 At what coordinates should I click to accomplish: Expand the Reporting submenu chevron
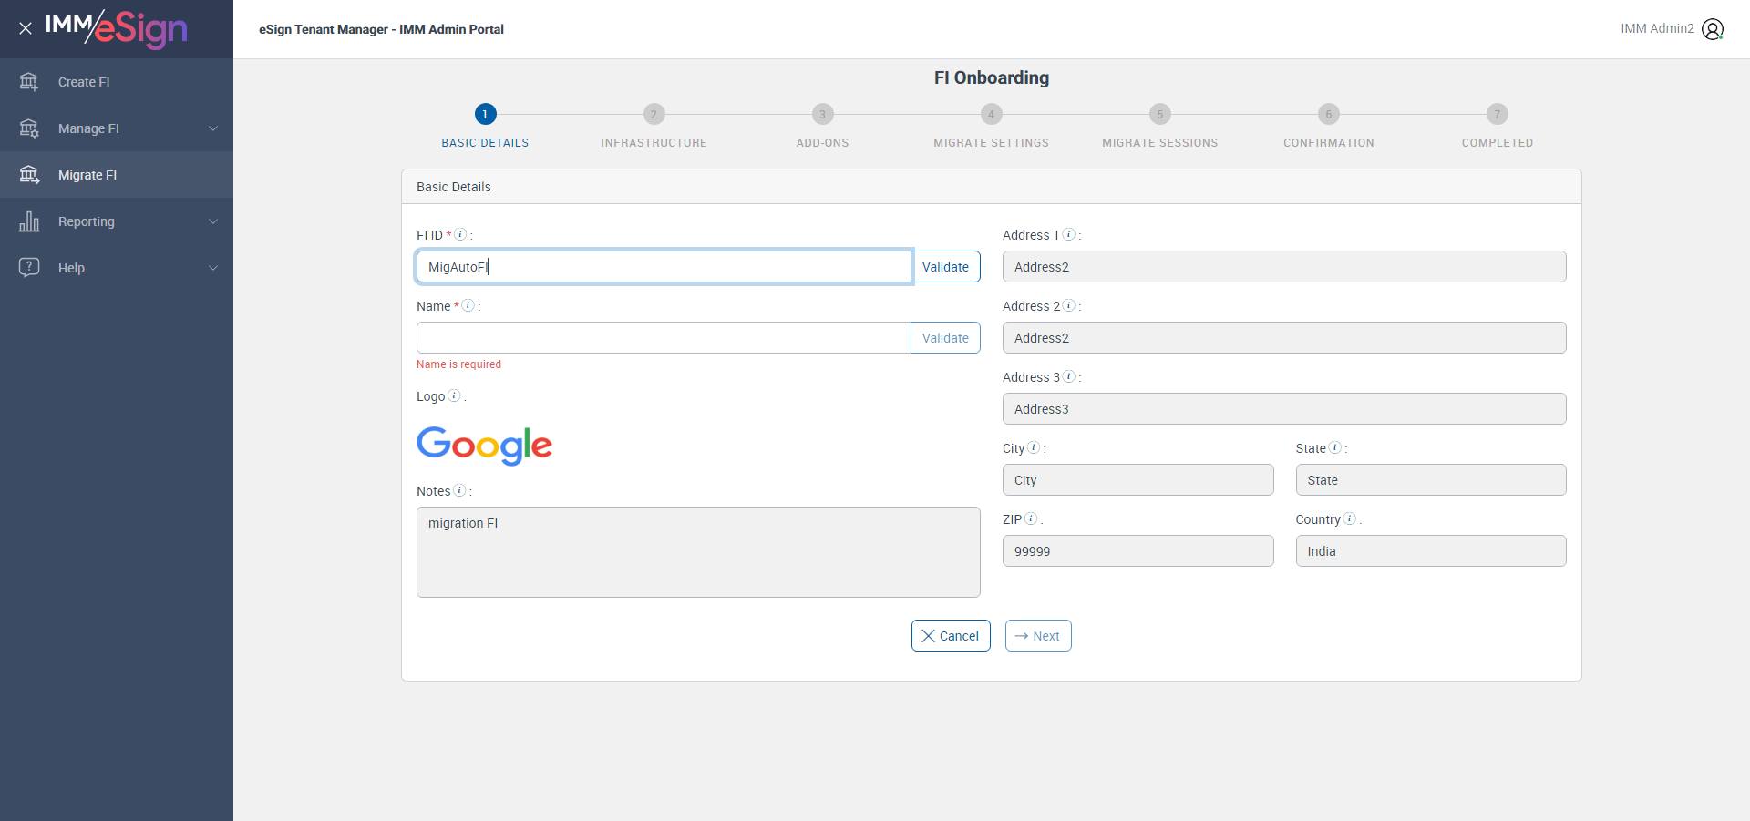coord(213,221)
